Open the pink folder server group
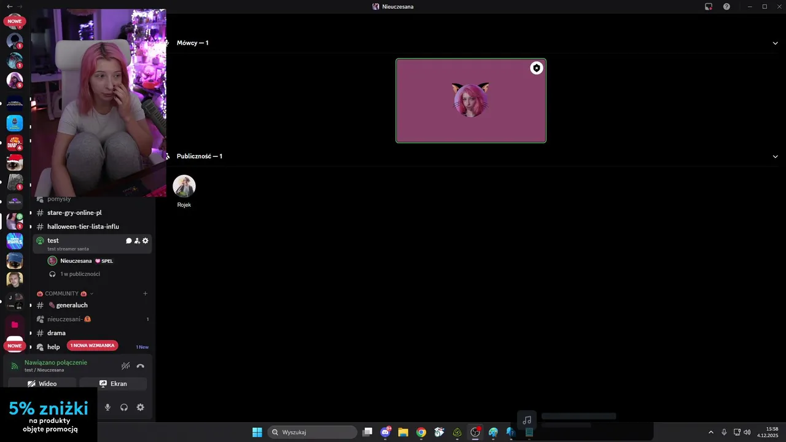The height and width of the screenshot is (442, 786). [15, 324]
